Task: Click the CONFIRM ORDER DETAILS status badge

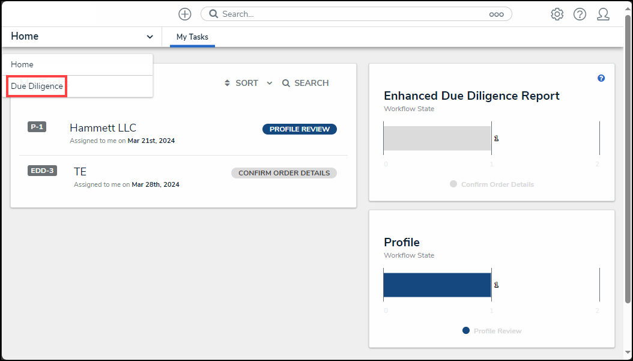Action: (284, 173)
